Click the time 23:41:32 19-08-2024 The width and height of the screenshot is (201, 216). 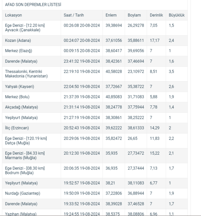click(82, 61)
